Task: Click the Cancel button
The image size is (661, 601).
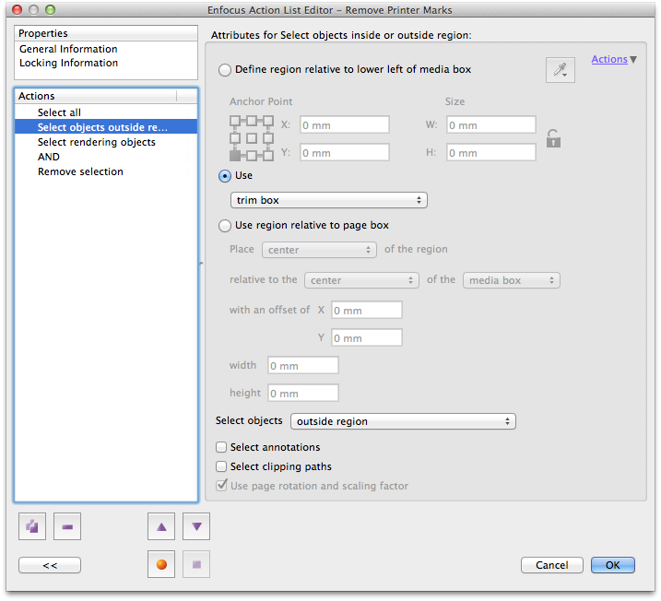Action: pos(552,565)
